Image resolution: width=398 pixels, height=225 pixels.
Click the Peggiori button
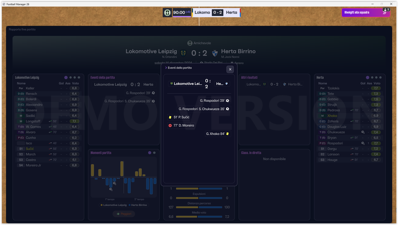click(124, 214)
